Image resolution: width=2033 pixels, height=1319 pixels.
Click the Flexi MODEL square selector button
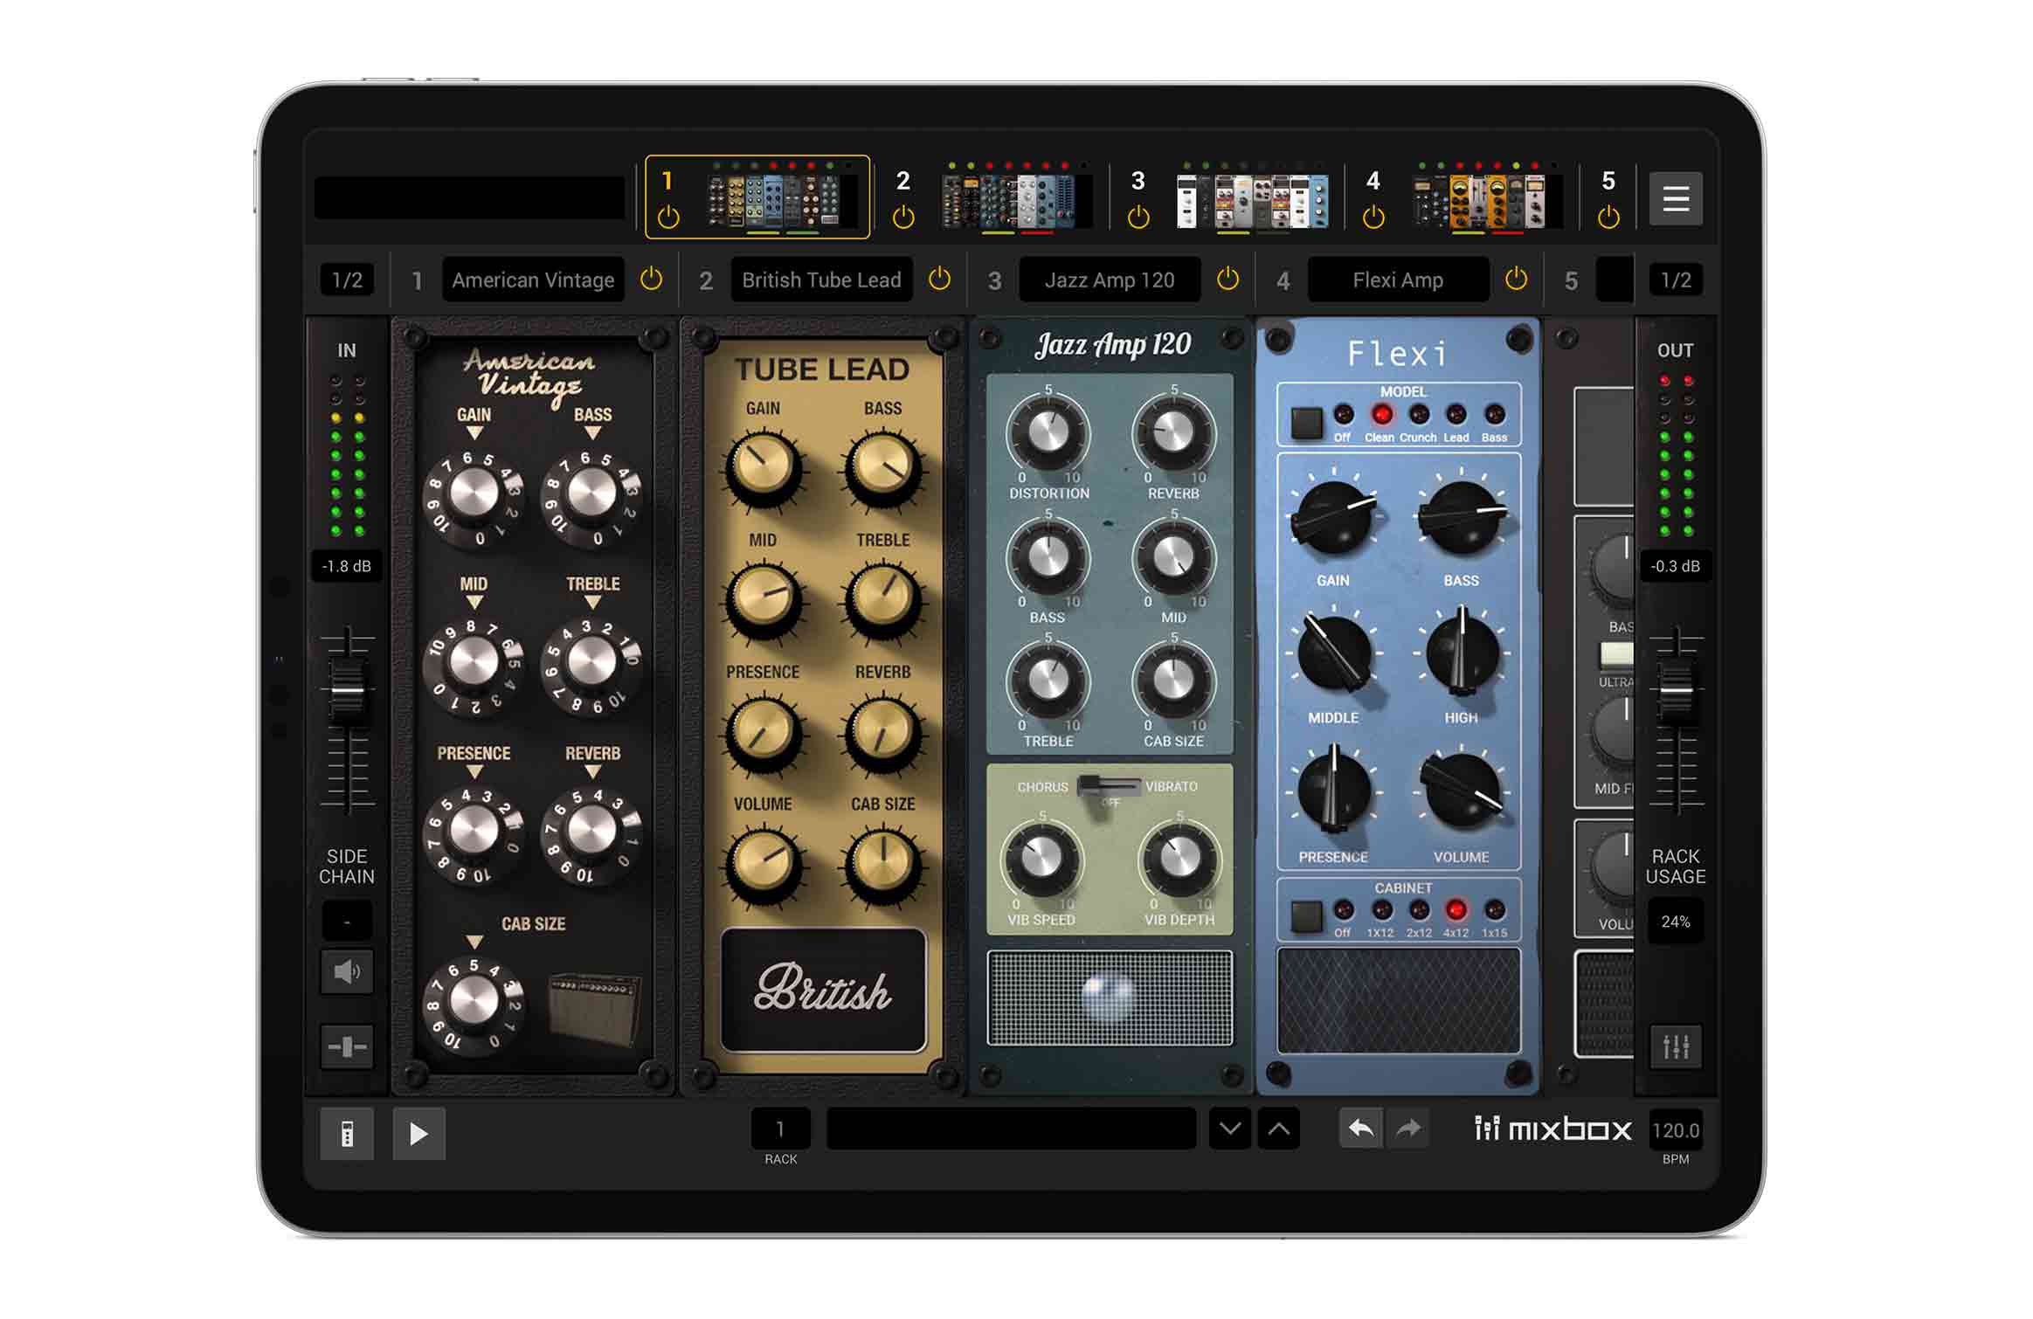pyautogui.click(x=1307, y=423)
